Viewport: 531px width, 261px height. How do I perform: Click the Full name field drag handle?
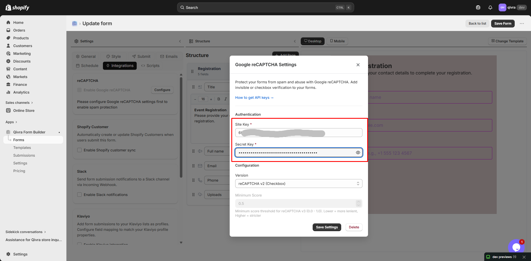(193, 151)
